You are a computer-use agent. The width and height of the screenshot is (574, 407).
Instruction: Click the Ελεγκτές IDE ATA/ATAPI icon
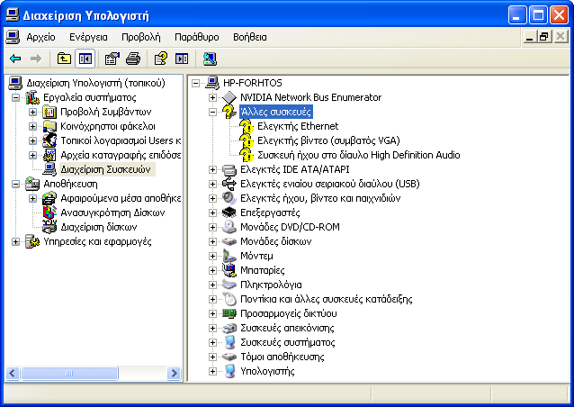click(x=229, y=169)
